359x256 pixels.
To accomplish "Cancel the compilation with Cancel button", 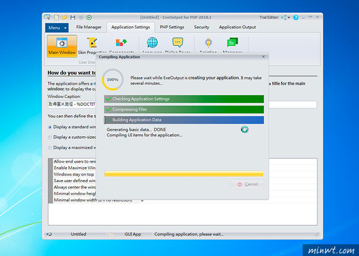I will coord(247,184).
